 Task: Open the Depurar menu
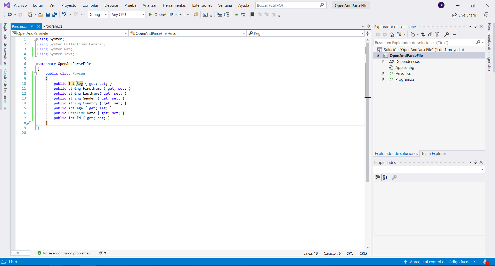pyautogui.click(x=111, y=5)
